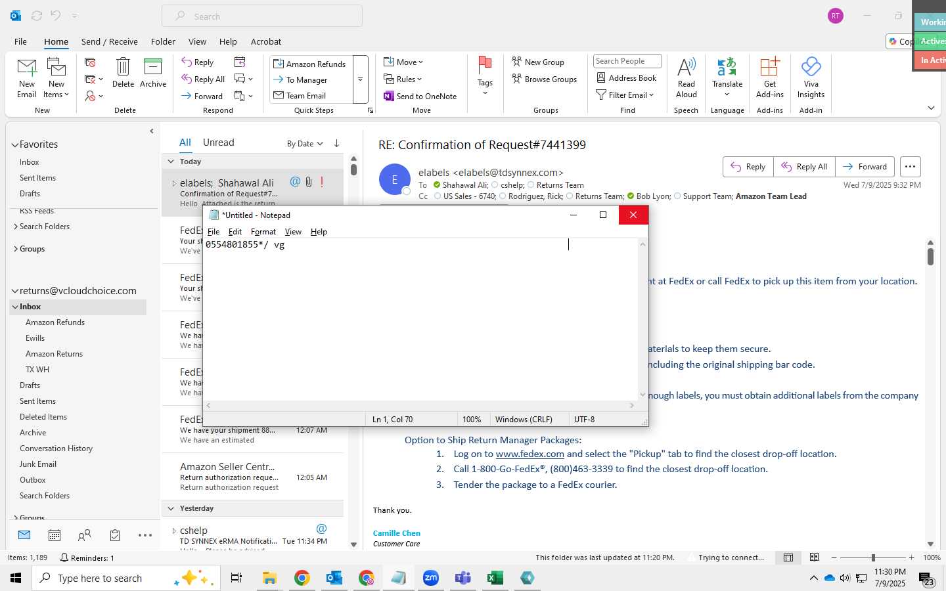Open By Date sort dropdown
The width and height of the screenshot is (946, 591).
coord(305,144)
